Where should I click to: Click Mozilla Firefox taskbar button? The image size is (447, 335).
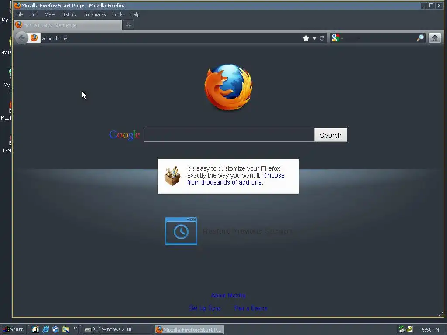(189, 330)
